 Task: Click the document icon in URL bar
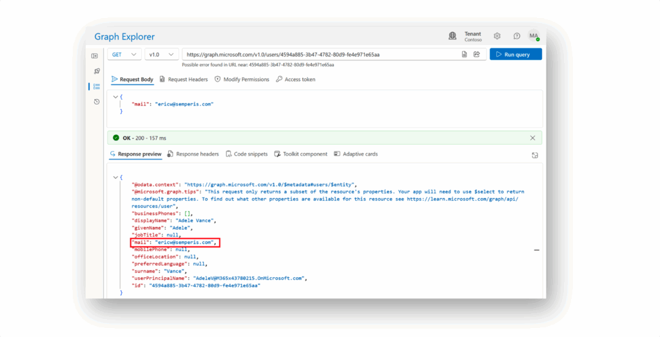(464, 54)
